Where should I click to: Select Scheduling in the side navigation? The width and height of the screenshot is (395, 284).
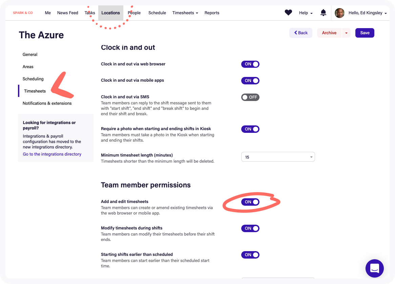pyautogui.click(x=33, y=79)
